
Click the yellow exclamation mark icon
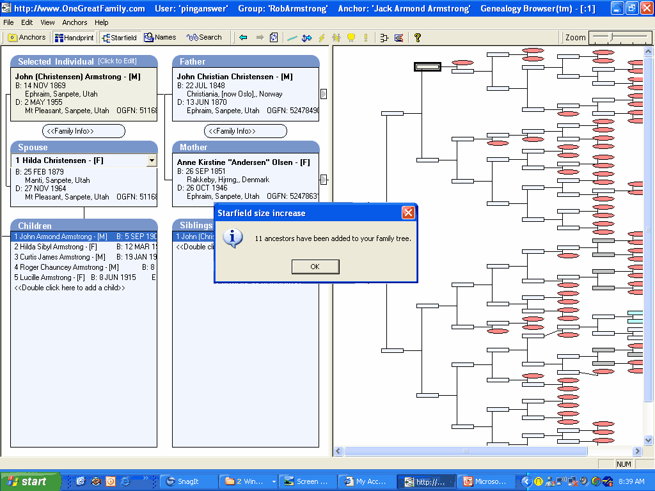366,38
